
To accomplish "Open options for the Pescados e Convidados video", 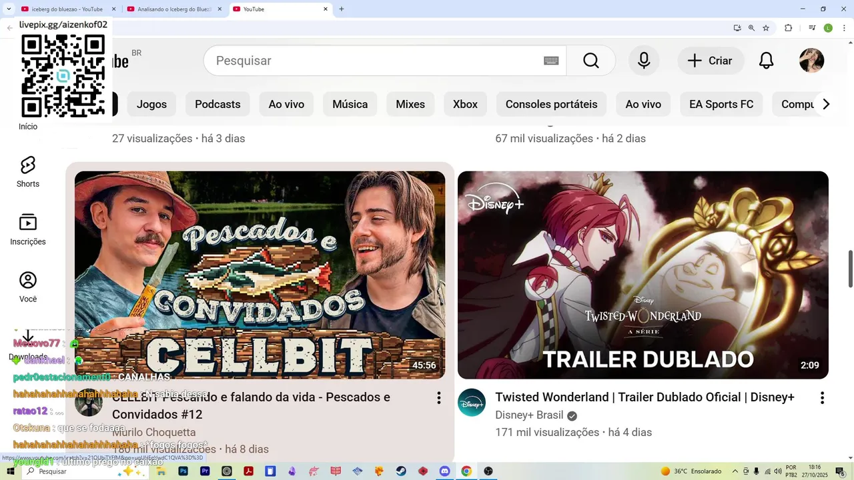I will [438, 398].
